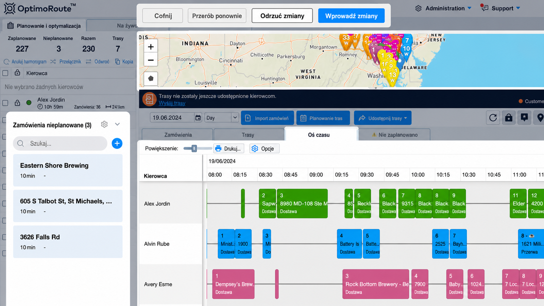Click Alex Jordin stop 11 Elder
Viewport: 544px width, 306px height.
[518, 203]
